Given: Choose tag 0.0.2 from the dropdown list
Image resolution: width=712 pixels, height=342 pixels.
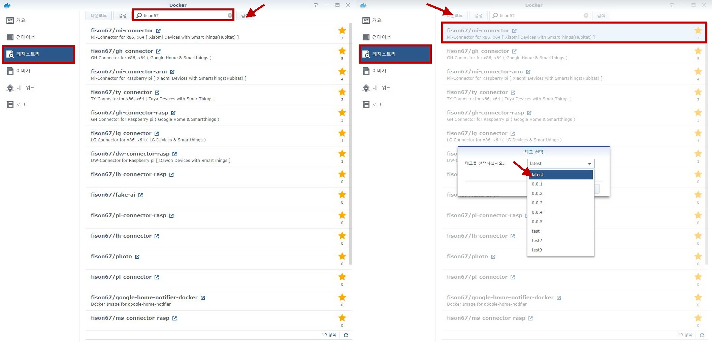Looking at the screenshot, I should point(560,194).
